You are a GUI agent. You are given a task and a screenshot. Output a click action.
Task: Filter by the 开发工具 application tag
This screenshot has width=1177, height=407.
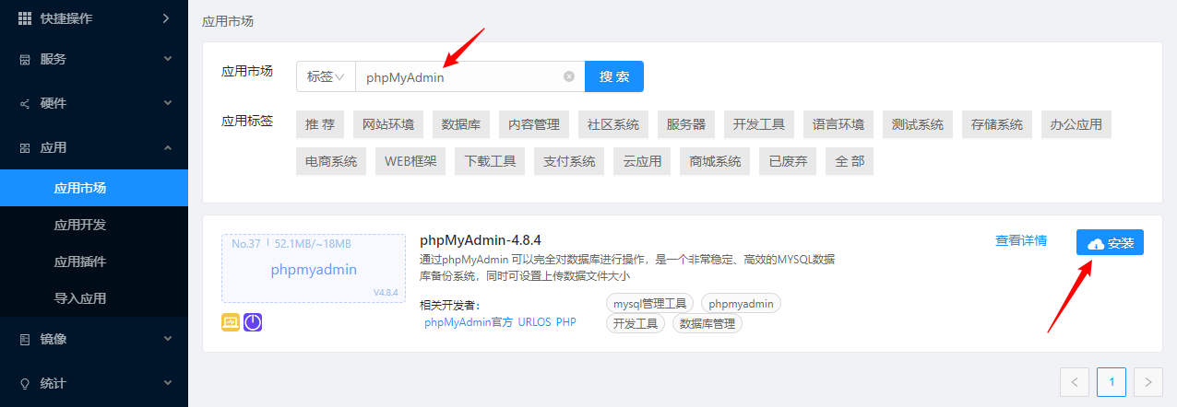pyautogui.click(x=759, y=124)
